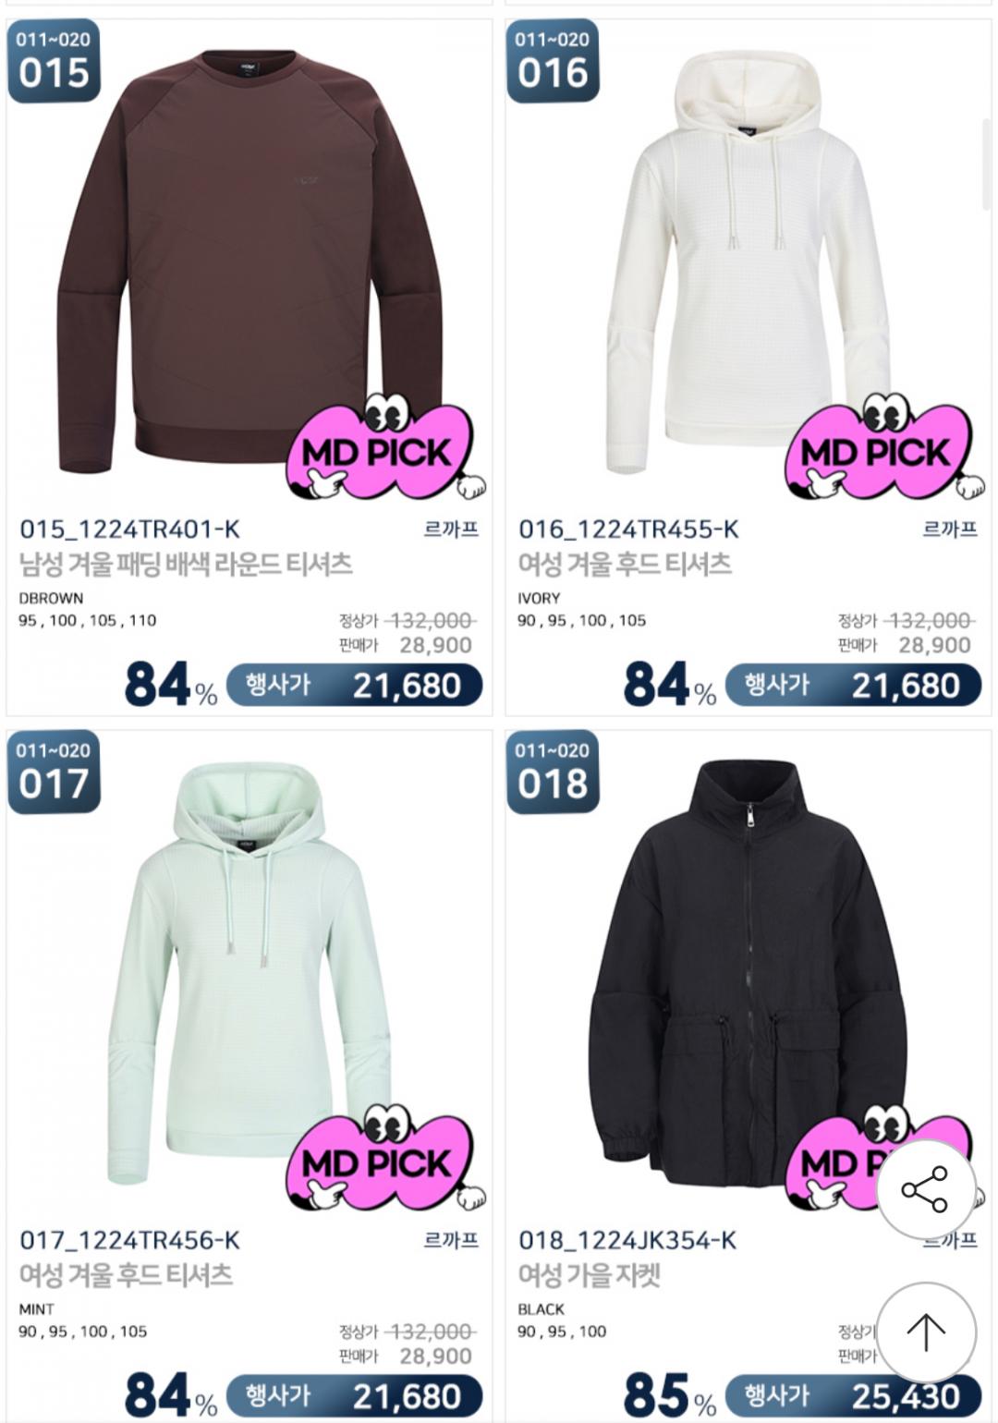Open the brown round sweatshirt image

coord(249,261)
